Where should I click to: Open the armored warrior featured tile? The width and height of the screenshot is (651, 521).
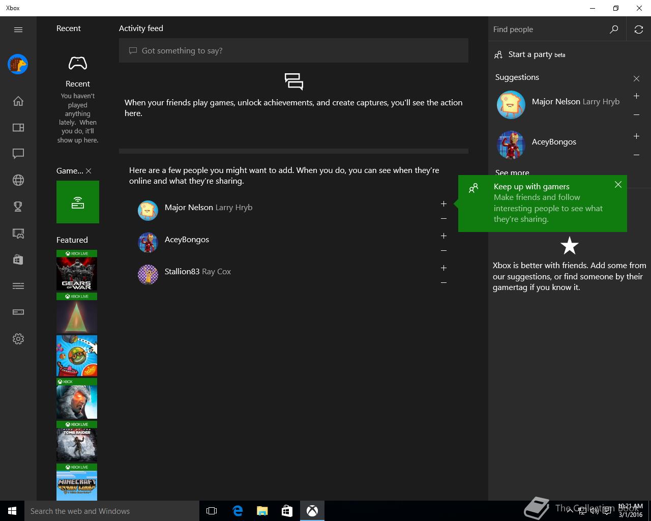pyautogui.click(x=77, y=398)
